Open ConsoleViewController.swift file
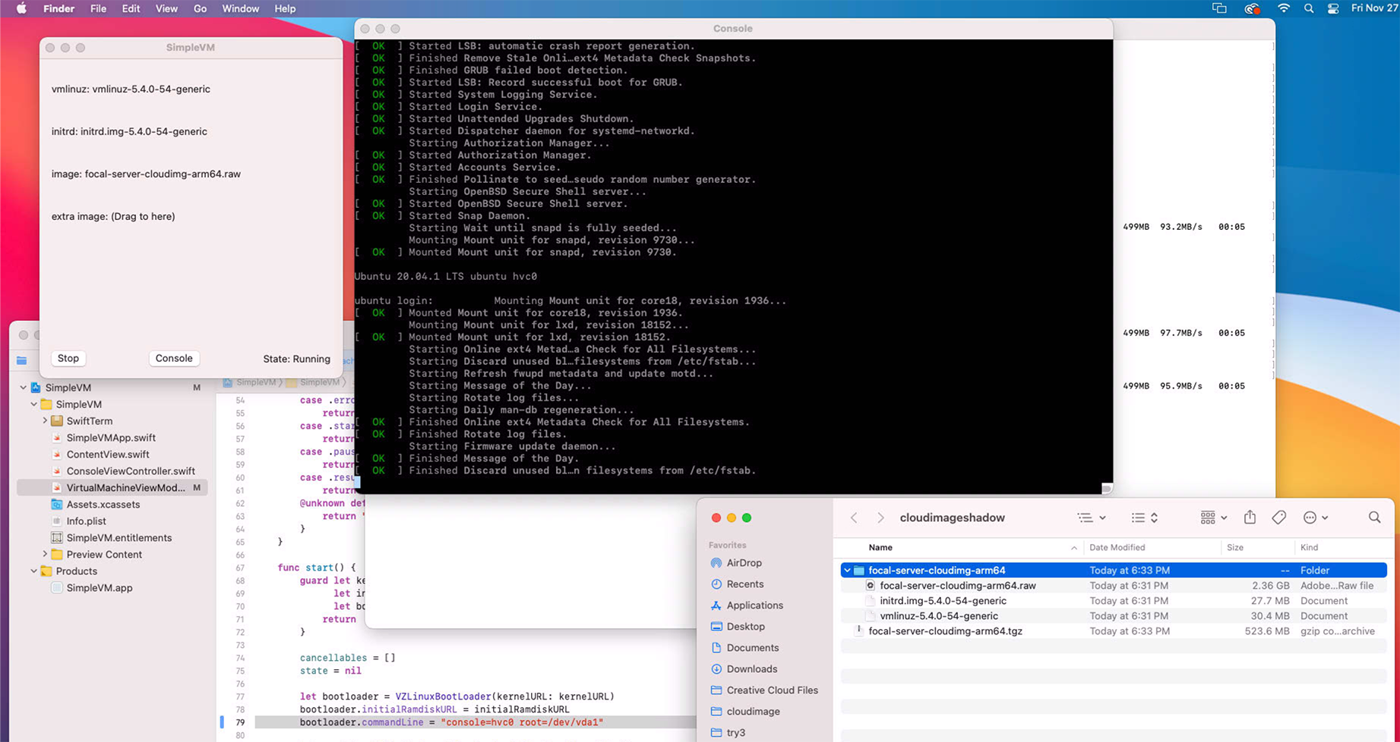This screenshot has width=1400, height=742. point(131,471)
